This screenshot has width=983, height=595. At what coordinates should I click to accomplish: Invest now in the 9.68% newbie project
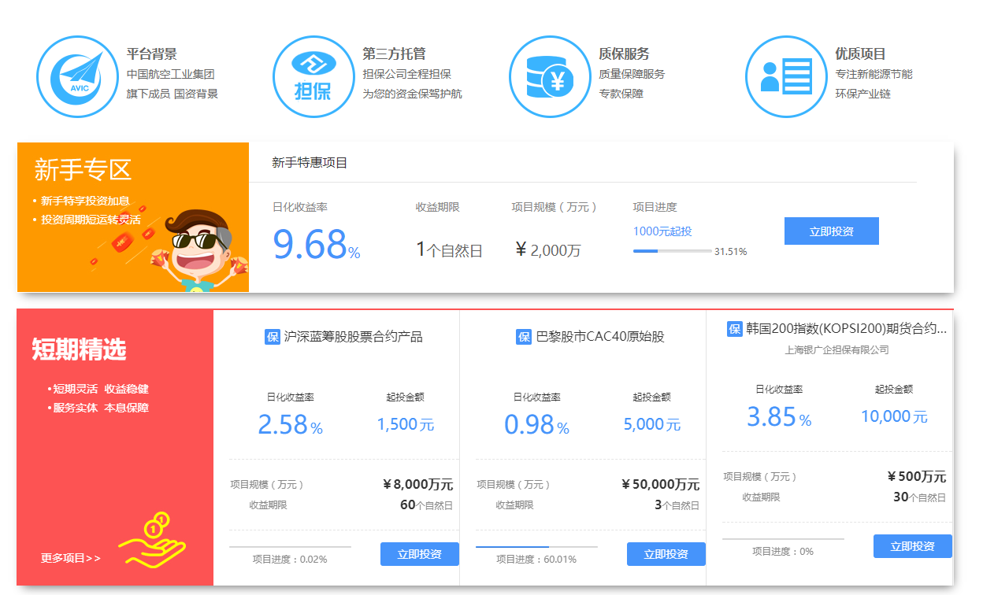831,231
